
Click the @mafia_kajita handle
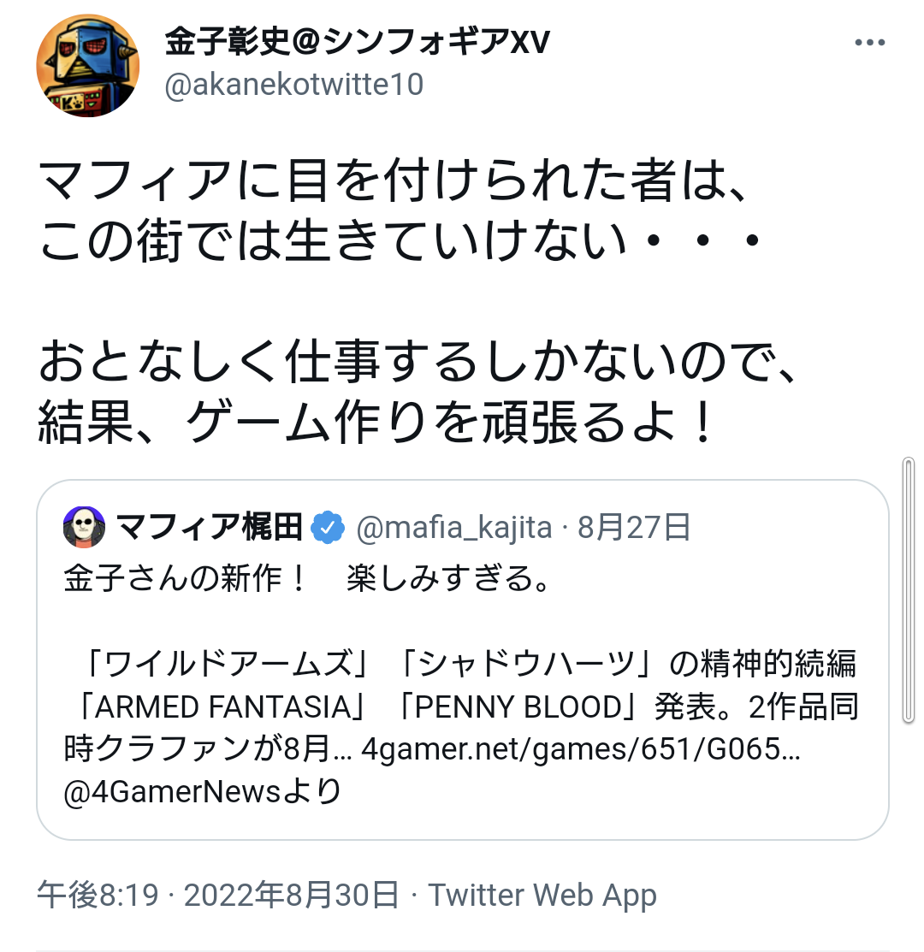[x=453, y=528]
